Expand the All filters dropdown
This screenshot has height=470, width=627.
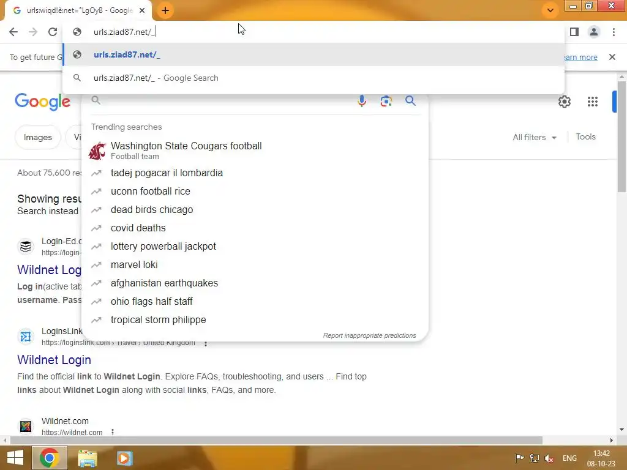coord(535,138)
